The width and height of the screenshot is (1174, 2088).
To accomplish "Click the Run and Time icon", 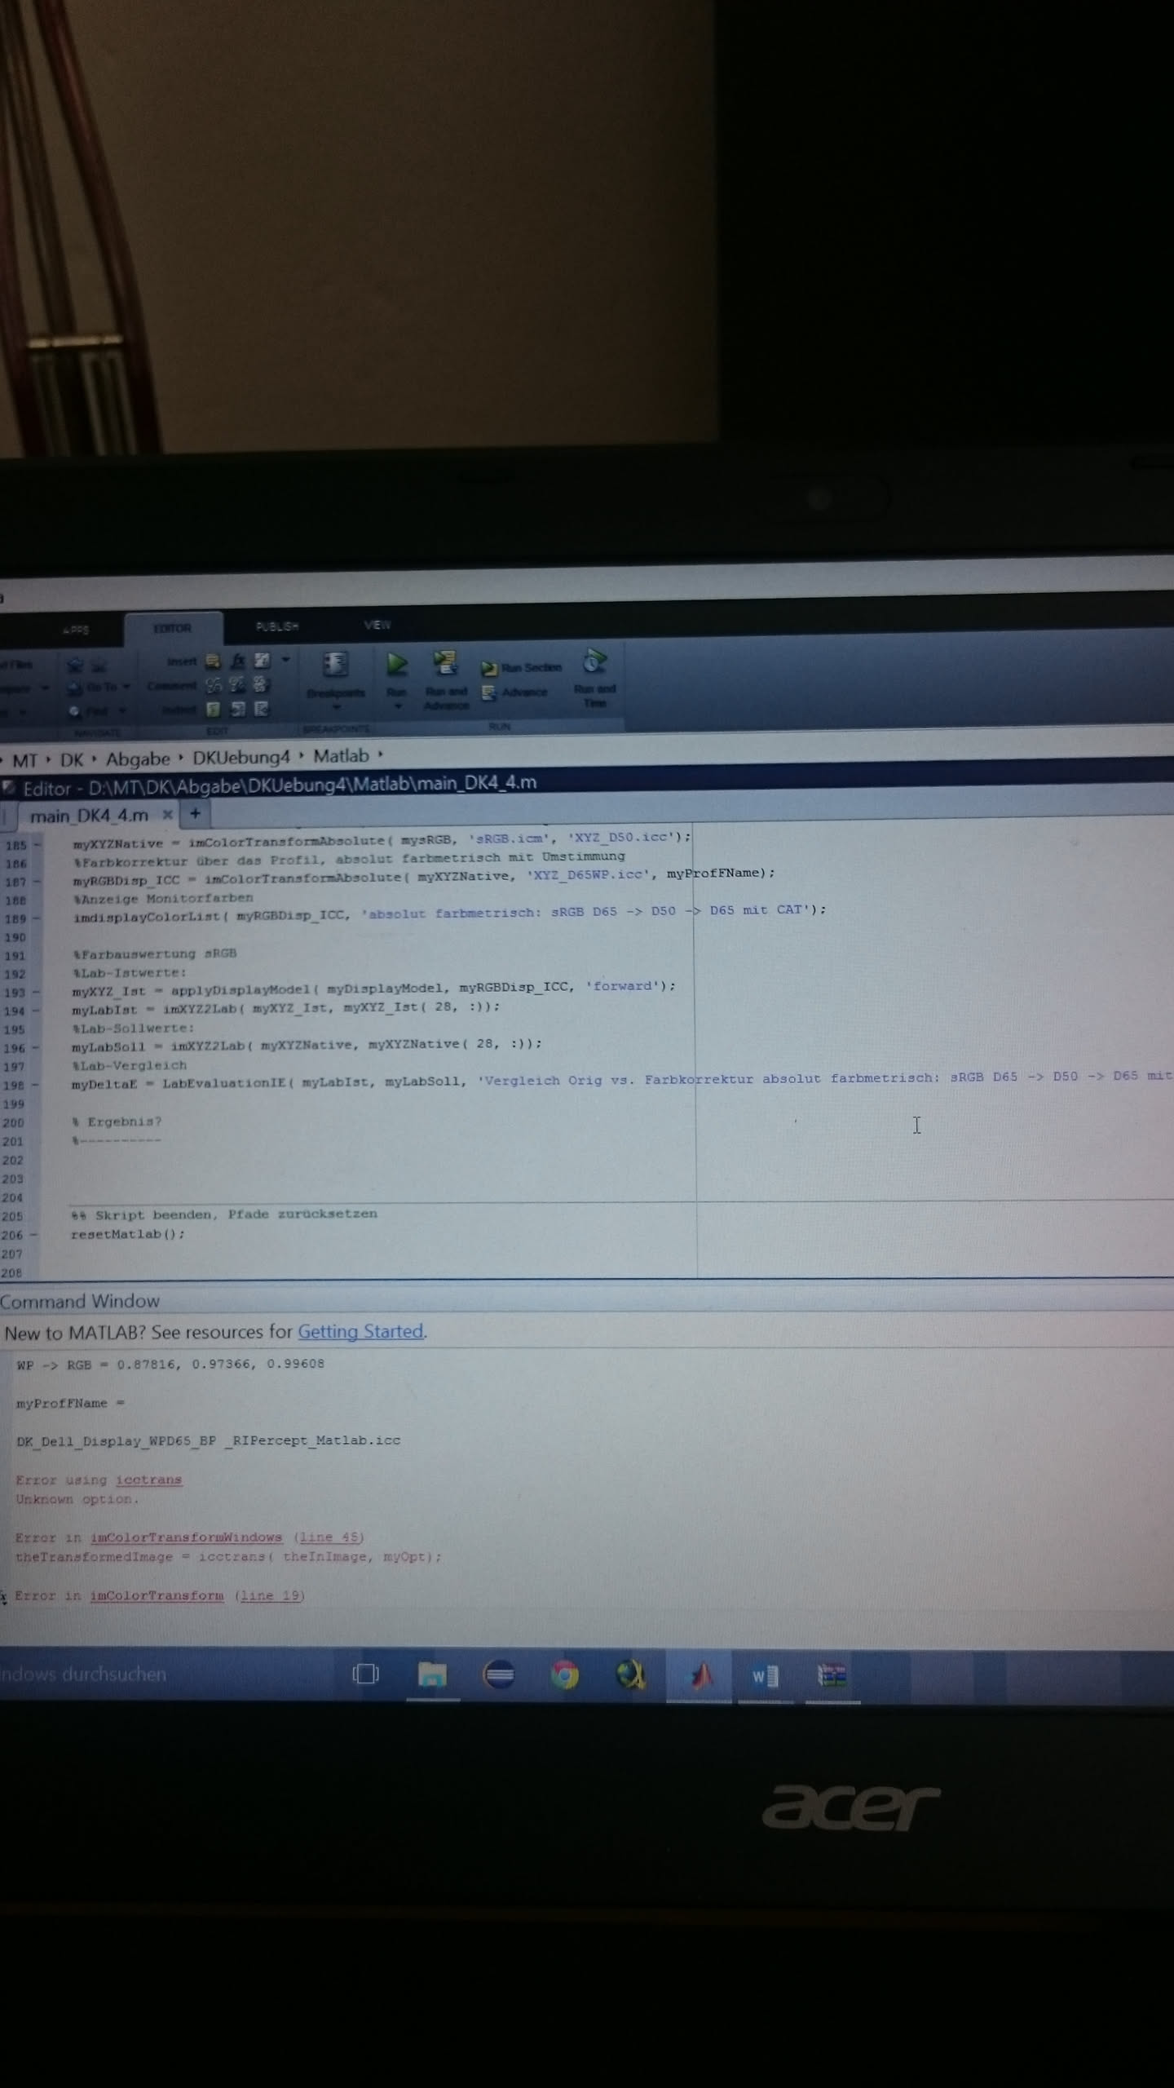I will click(x=594, y=661).
